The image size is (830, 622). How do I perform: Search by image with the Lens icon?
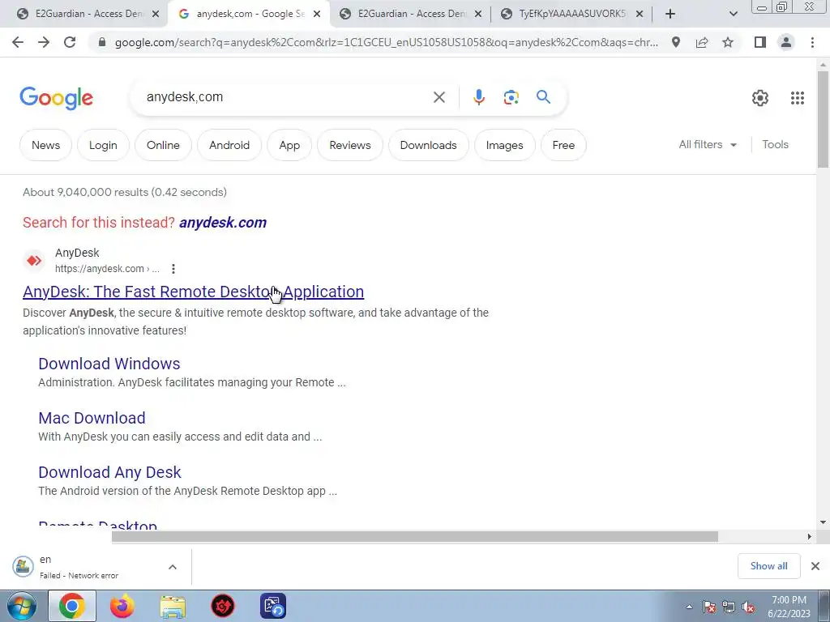tap(511, 97)
